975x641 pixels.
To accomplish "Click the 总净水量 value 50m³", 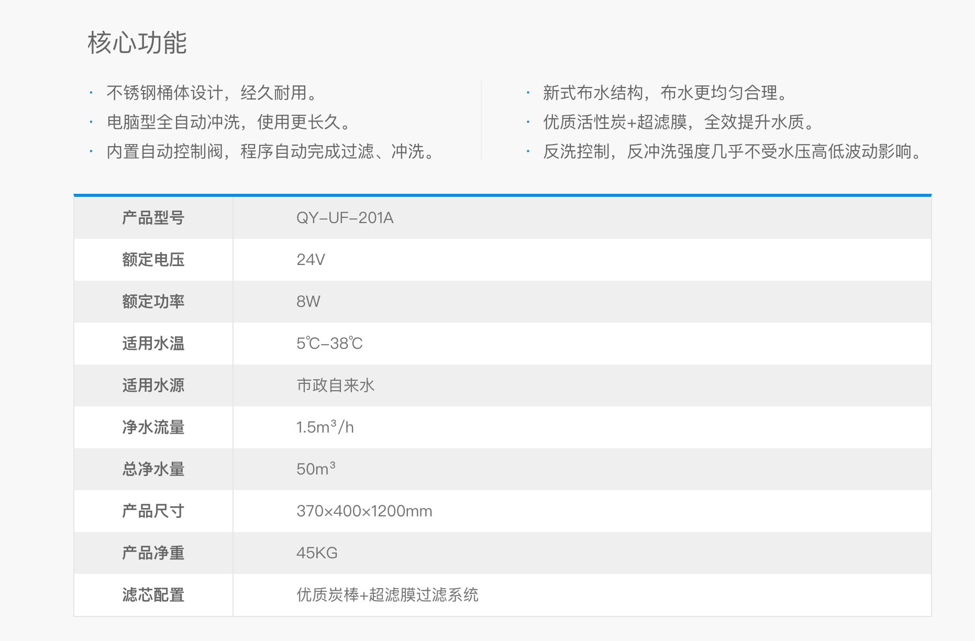I will pyautogui.click(x=315, y=469).
